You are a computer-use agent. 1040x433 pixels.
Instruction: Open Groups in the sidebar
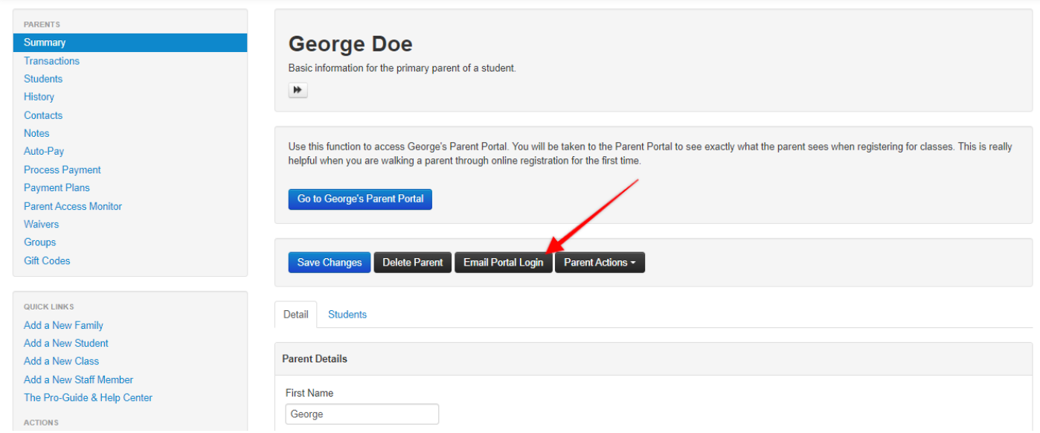pos(39,242)
